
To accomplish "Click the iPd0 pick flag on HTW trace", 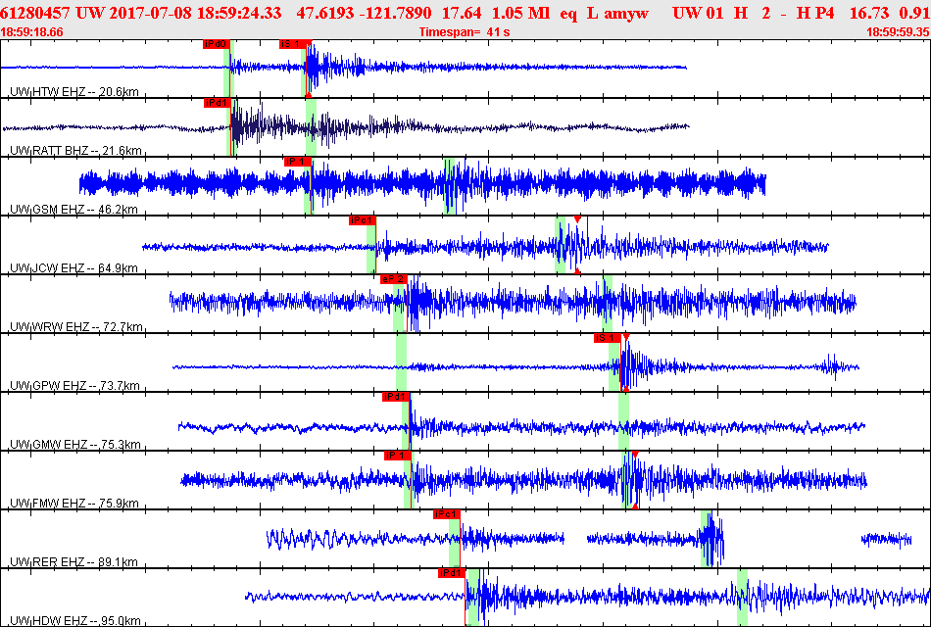I will click(217, 44).
